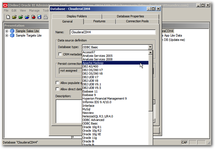Select DB2 UDB V8 in the list
215x149 pixels.
tap(115, 81)
